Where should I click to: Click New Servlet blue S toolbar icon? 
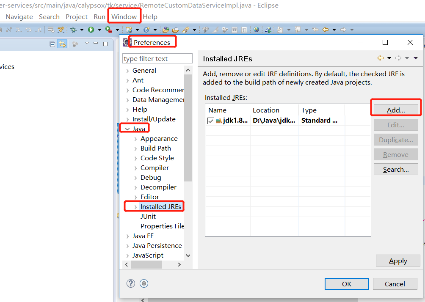click(146, 30)
